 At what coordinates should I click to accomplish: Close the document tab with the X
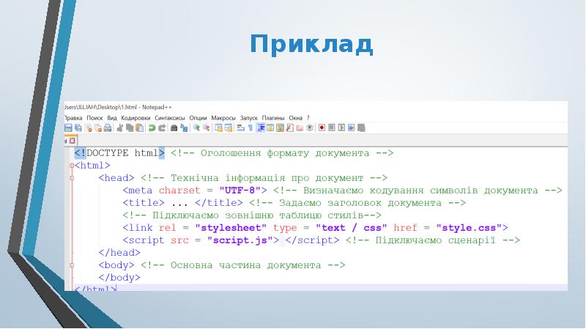[x=72, y=141]
